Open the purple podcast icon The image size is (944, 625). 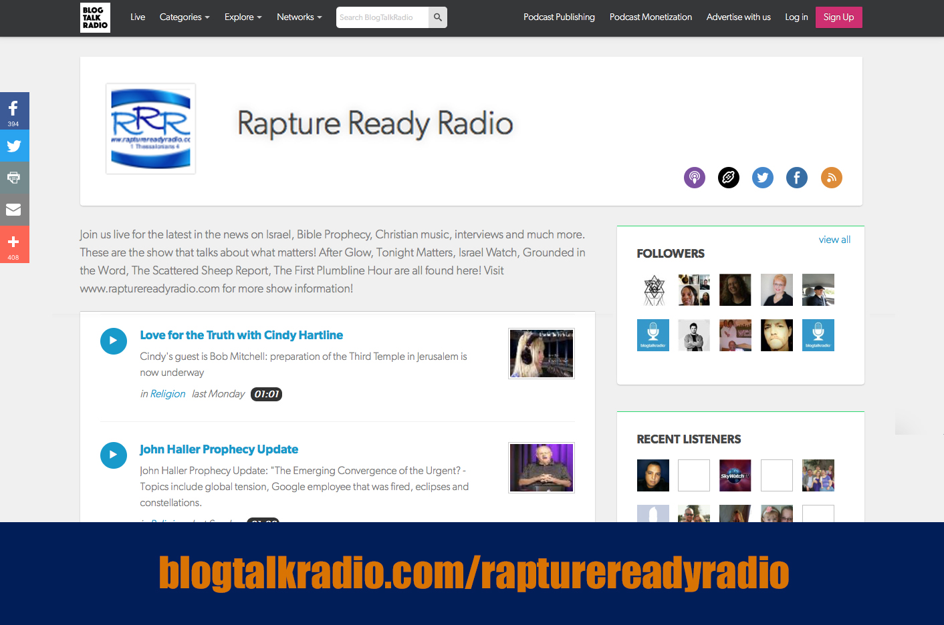pyautogui.click(x=695, y=178)
